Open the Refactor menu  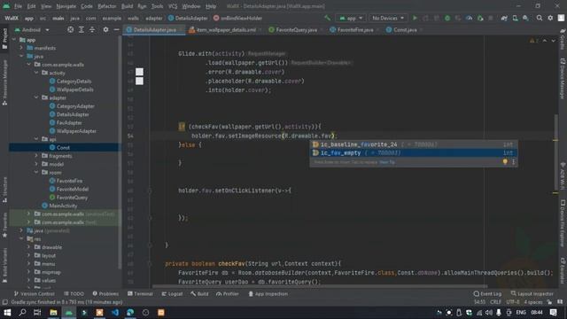click(x=107, y=6)
